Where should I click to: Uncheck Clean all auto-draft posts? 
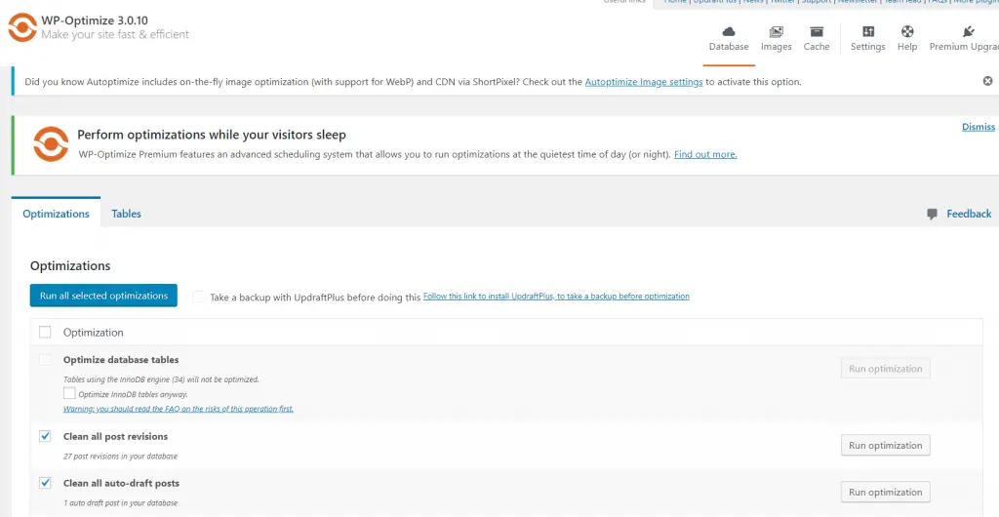coord(45,483)
